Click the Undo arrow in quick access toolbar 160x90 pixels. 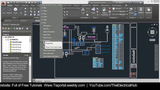(x=17, y=2)
